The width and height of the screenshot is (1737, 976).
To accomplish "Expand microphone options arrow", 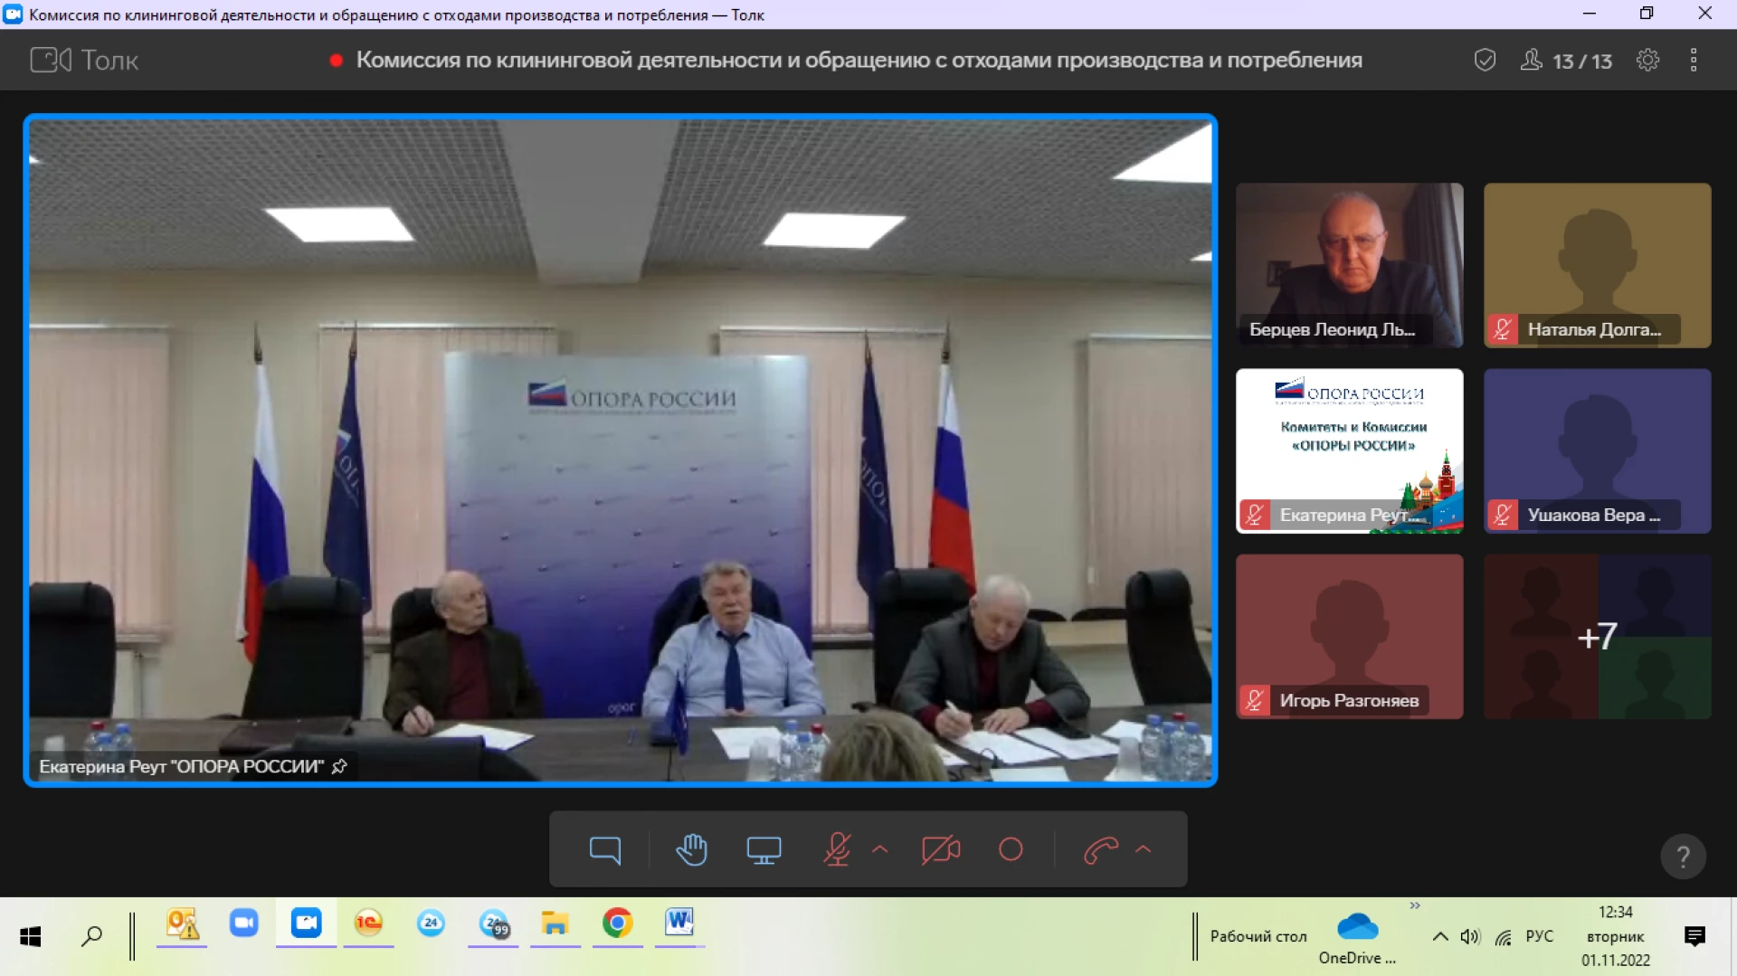I will [x=879, y=849].
